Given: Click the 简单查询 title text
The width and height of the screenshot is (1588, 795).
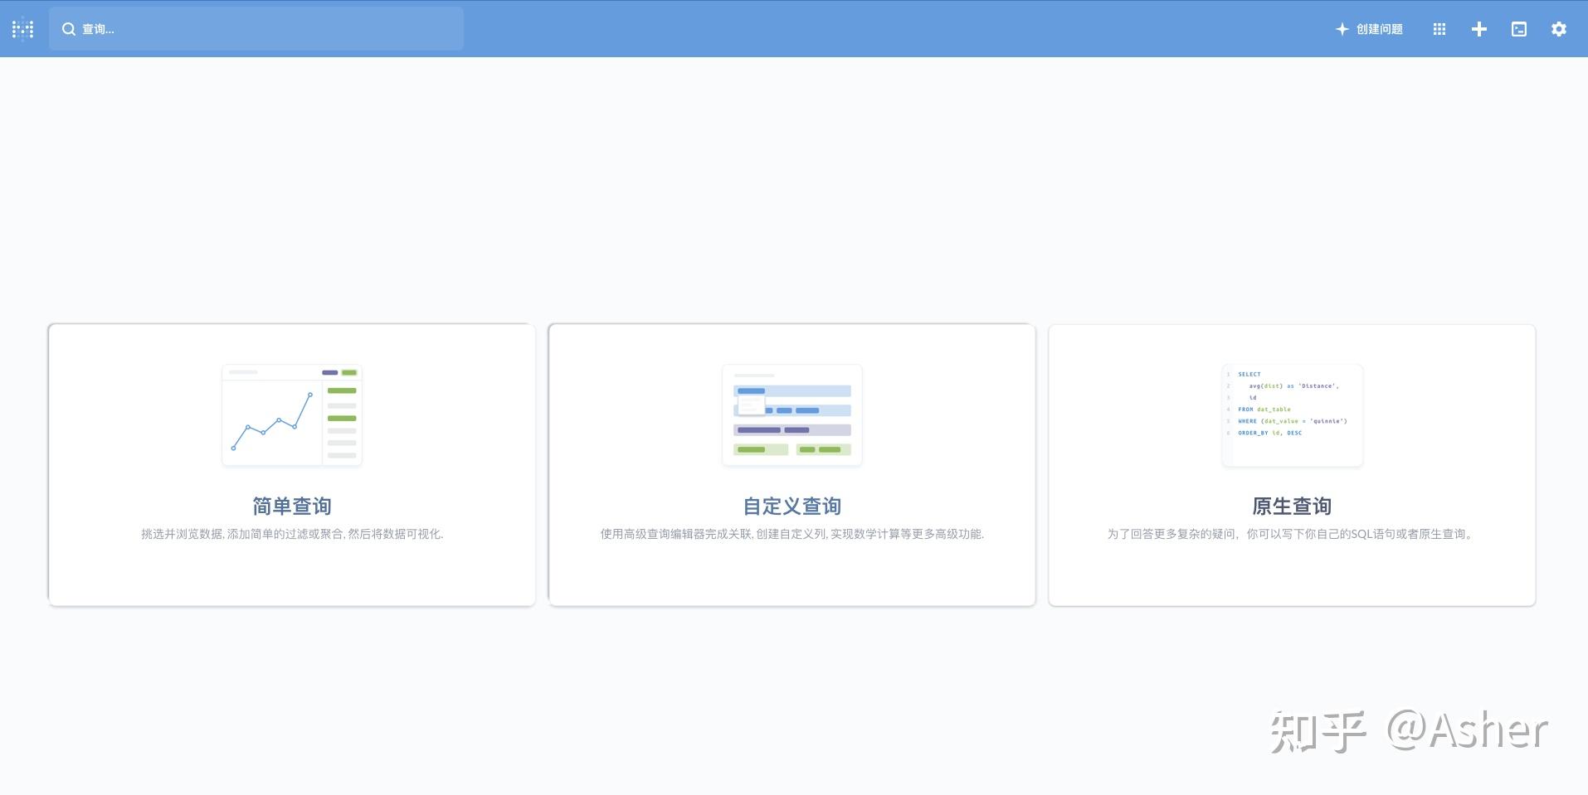Looking at the screenshot, I should click(x=291, y=506).
